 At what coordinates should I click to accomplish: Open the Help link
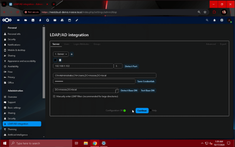[154, 110]
